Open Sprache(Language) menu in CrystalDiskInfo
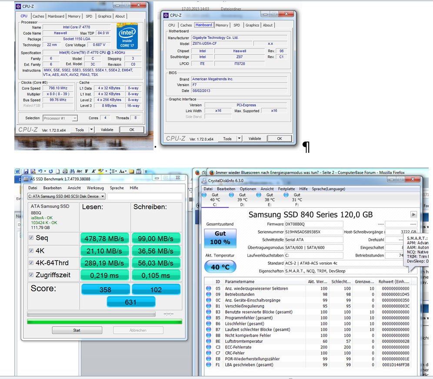Image resolution: width=433 pixels, height=379 pixels. pyautogui.click(x=328, y=189)
